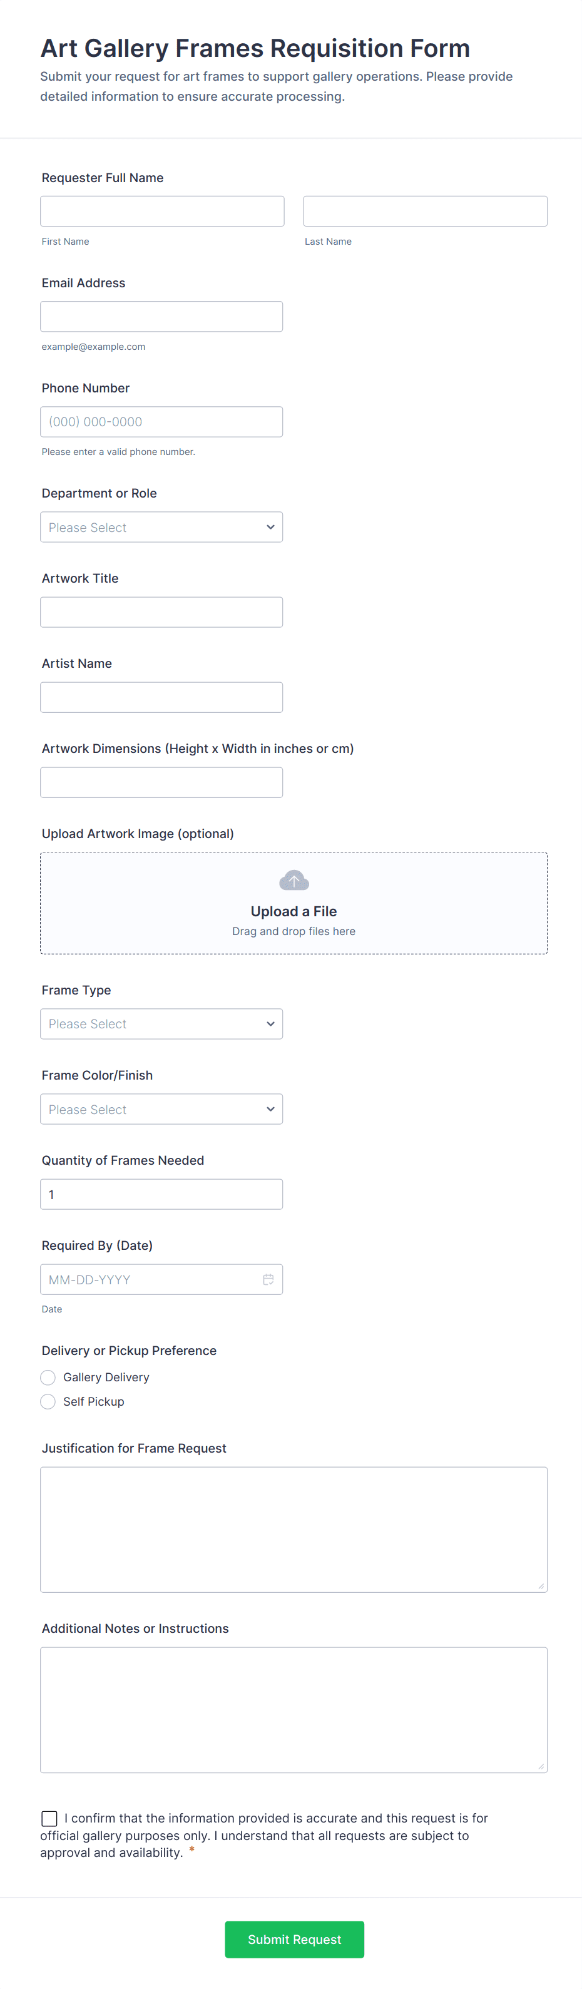
Task: Open the Department or Role dropdown
Action: click(x=161, y=526)
